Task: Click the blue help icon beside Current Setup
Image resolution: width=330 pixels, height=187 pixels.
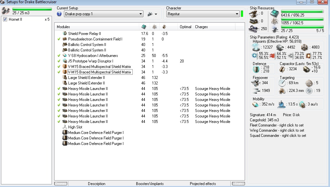Action: pos(59,14)
